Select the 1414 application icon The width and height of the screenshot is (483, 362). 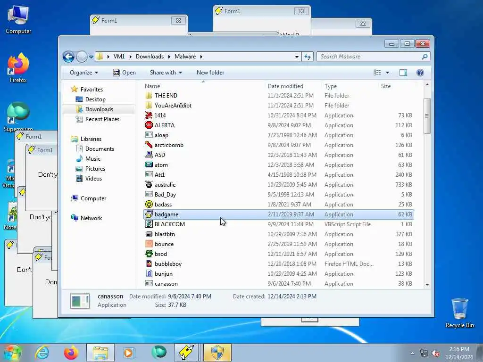click(x=149, y=115)
